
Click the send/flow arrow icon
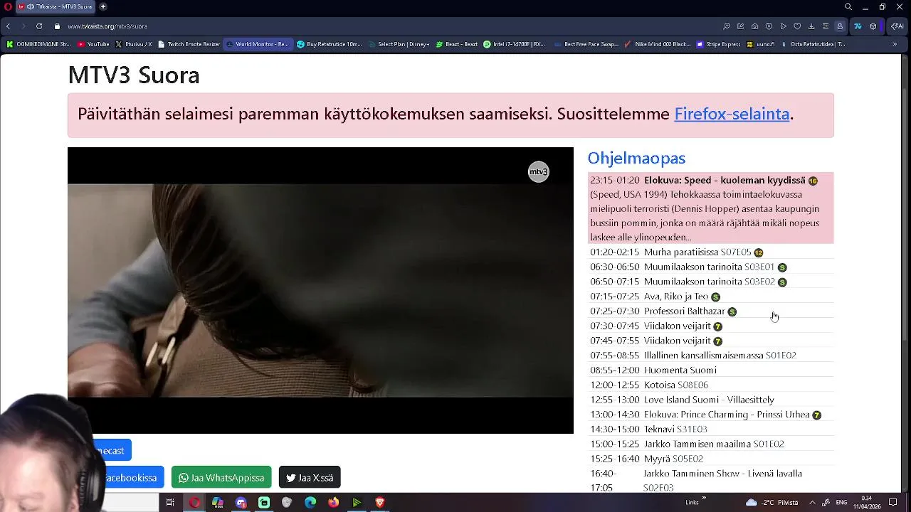pyautogui.click(x=783, y=26)
